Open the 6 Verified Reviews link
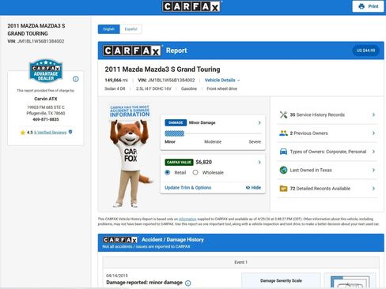 [50, 133]
